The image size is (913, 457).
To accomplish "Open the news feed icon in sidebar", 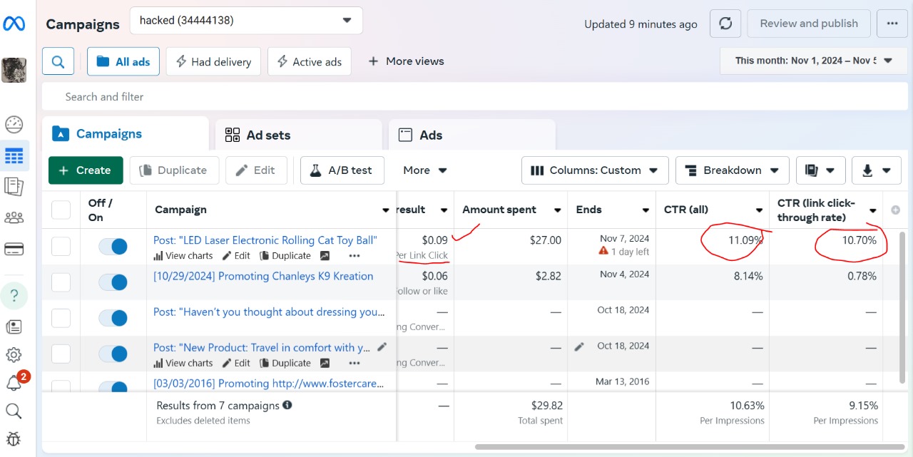I will 14,327.
